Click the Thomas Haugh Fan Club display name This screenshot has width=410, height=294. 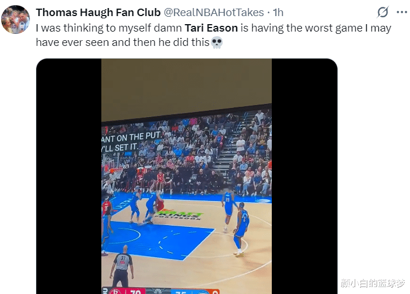pos(98,12)
